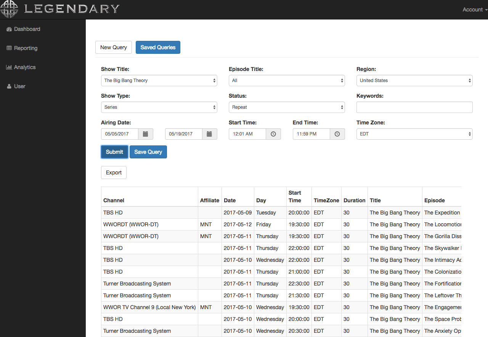Click The Fortification episode cell
This screenshot has width=488, height=337.
tap(442, 284)
